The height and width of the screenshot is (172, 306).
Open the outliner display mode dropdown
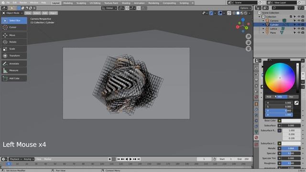pos(265,8)
